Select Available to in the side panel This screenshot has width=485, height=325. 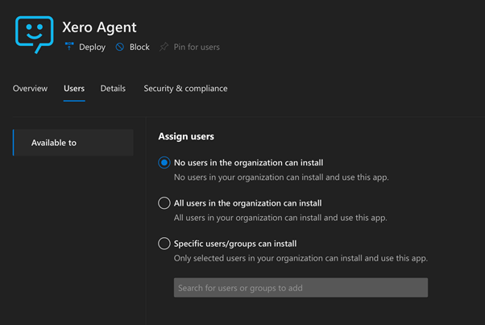(73, 143)
